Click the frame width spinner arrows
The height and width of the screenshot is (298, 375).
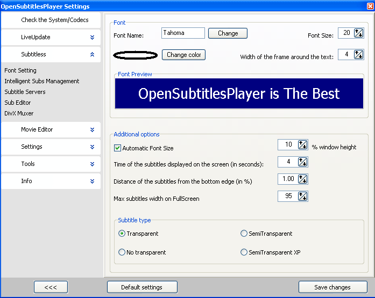click(x=358, y=54)
